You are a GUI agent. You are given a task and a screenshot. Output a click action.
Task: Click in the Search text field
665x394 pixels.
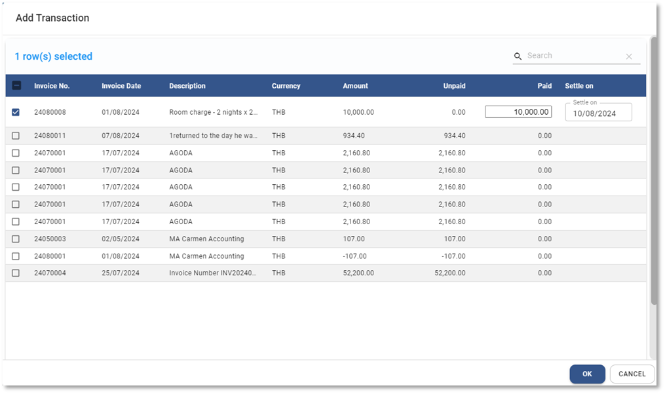tap(573, 56)
